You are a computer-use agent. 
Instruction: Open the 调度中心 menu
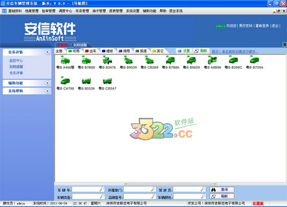66,11
